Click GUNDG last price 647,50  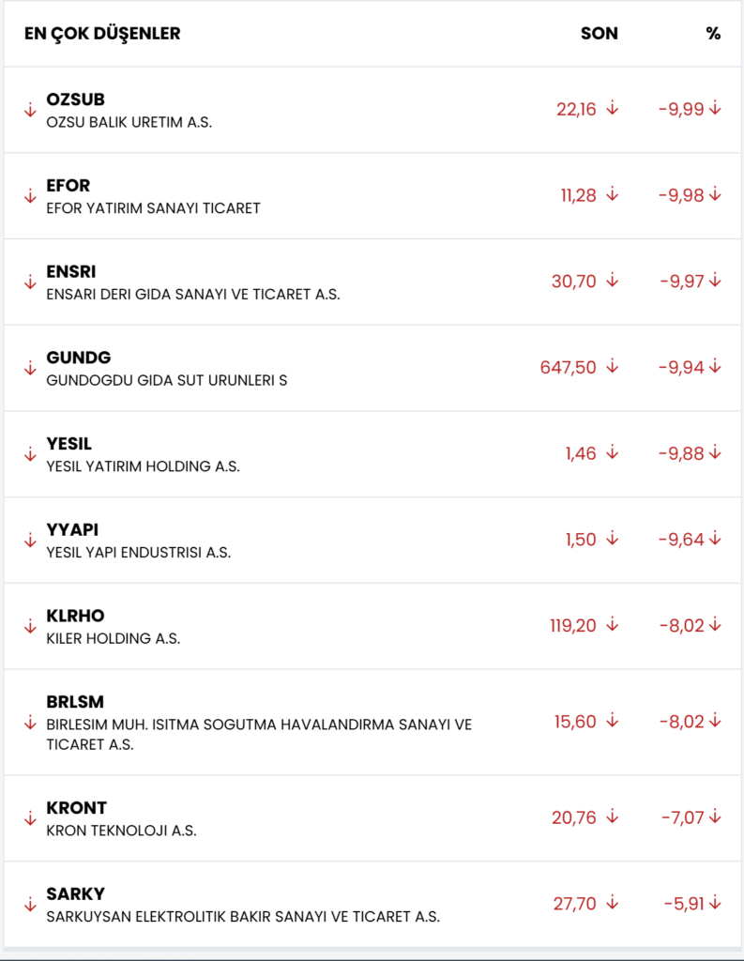click(568, 367)
